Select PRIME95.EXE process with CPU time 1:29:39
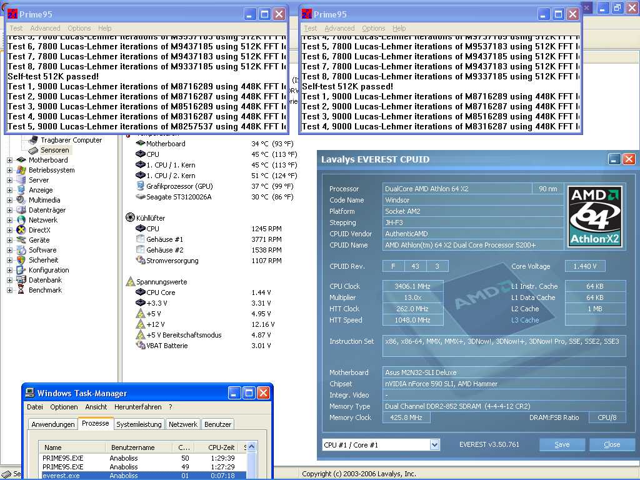This screenshot has height=480, width=640. pyautogui.click(x=143, y=458)
